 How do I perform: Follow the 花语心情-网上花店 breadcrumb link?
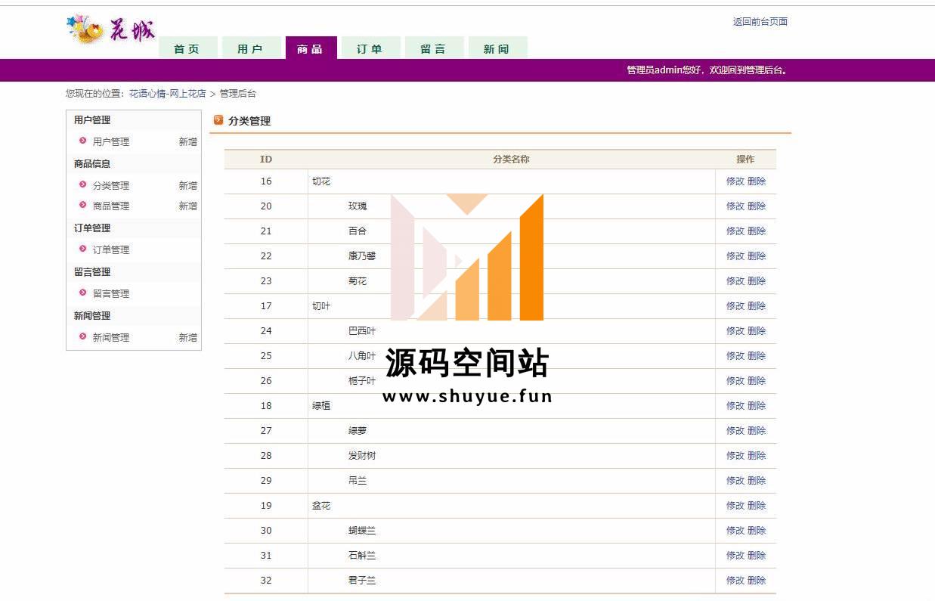click(168, 94)
